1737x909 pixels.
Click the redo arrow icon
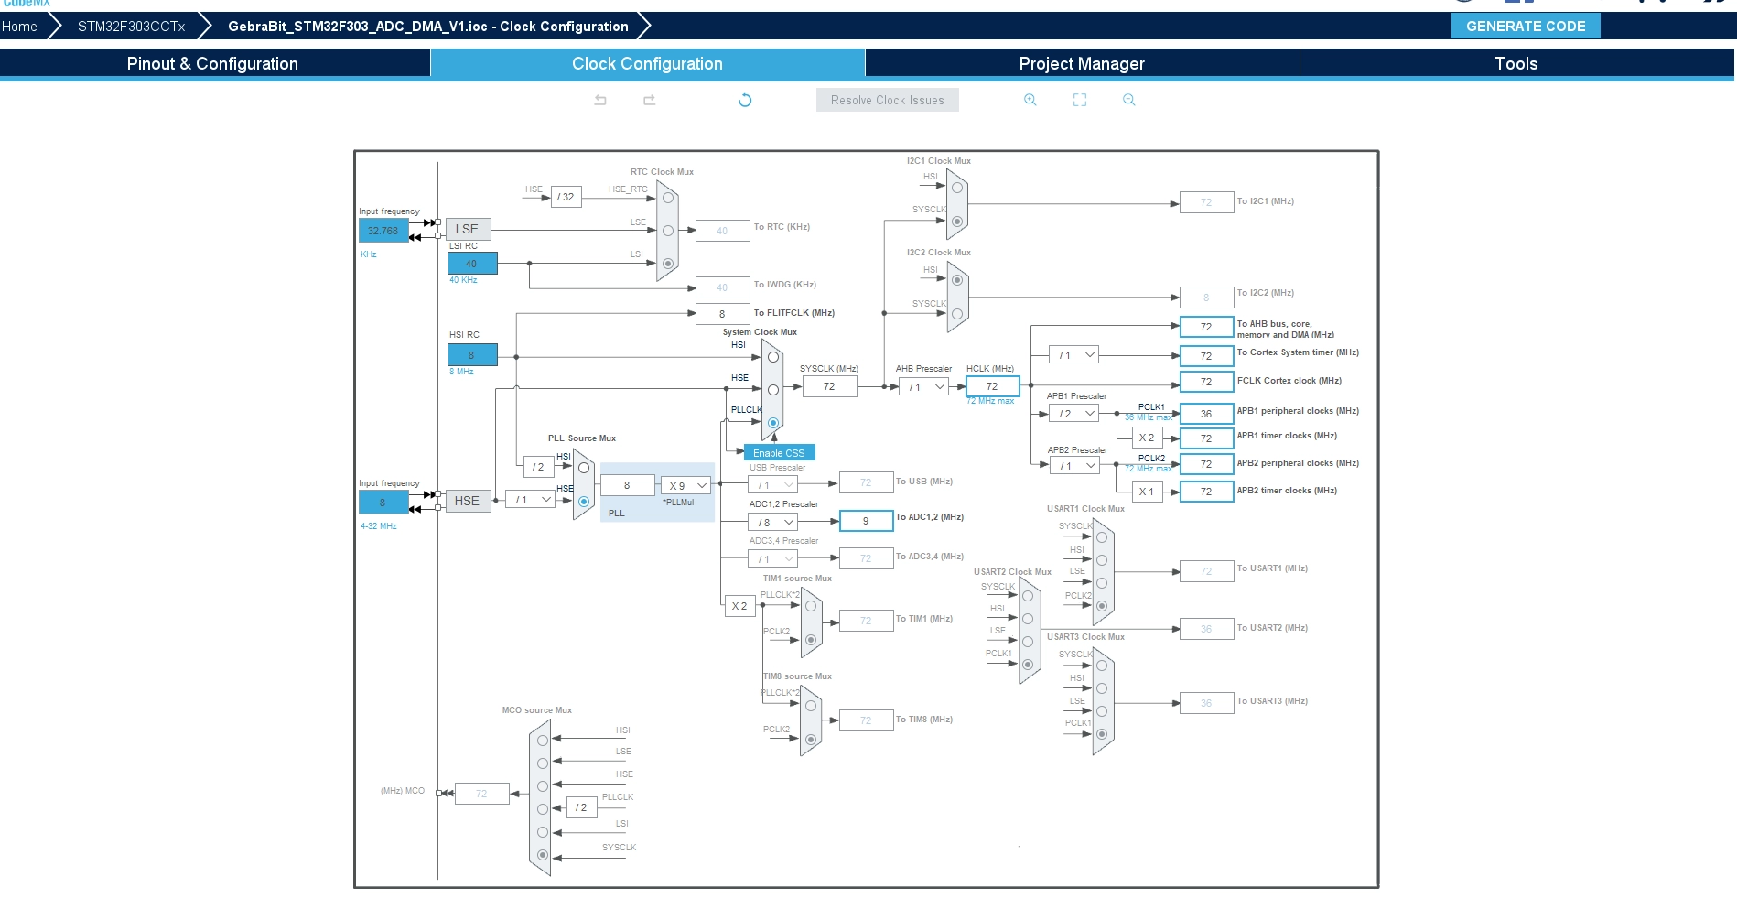click(650, 100)
